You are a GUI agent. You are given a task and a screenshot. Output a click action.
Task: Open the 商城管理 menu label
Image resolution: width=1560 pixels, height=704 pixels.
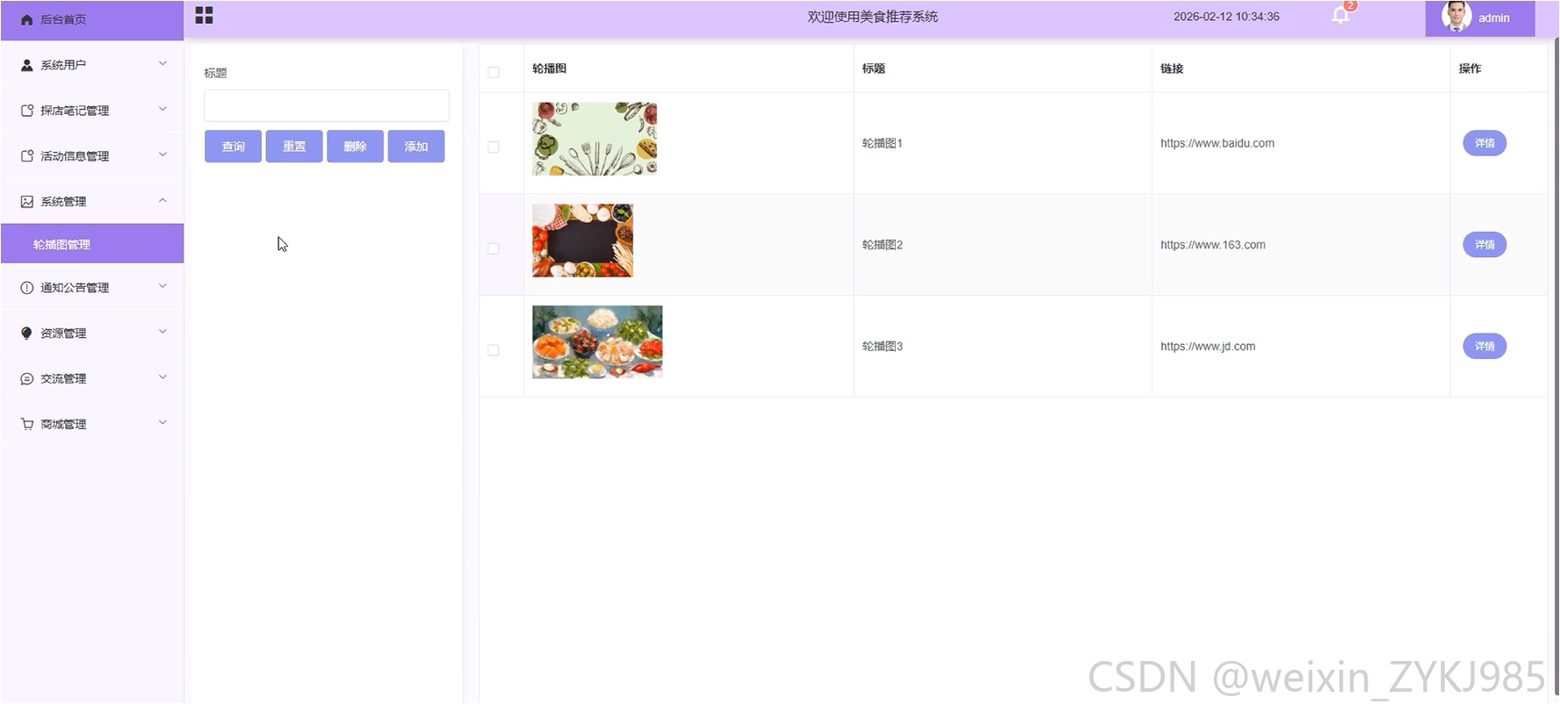tap(63, 425)
